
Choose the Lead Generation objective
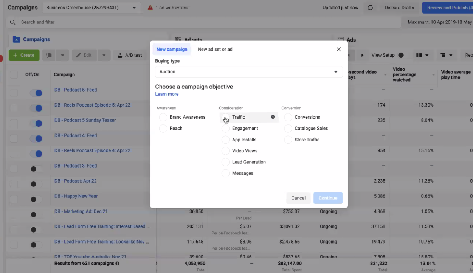[225, 162]
